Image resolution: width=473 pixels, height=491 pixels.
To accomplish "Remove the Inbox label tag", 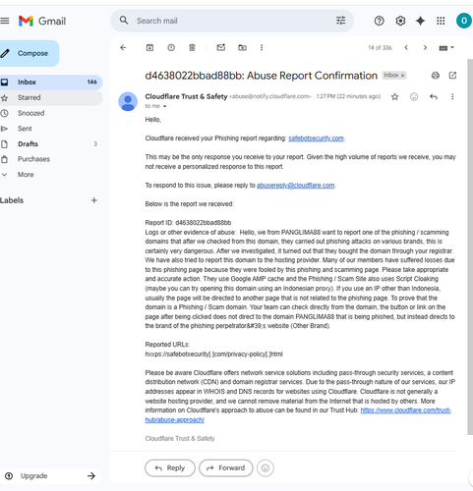I will [403, 76].
